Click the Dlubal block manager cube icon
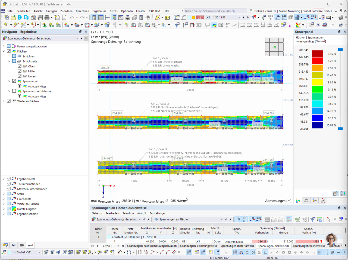 tap(27, 17)
